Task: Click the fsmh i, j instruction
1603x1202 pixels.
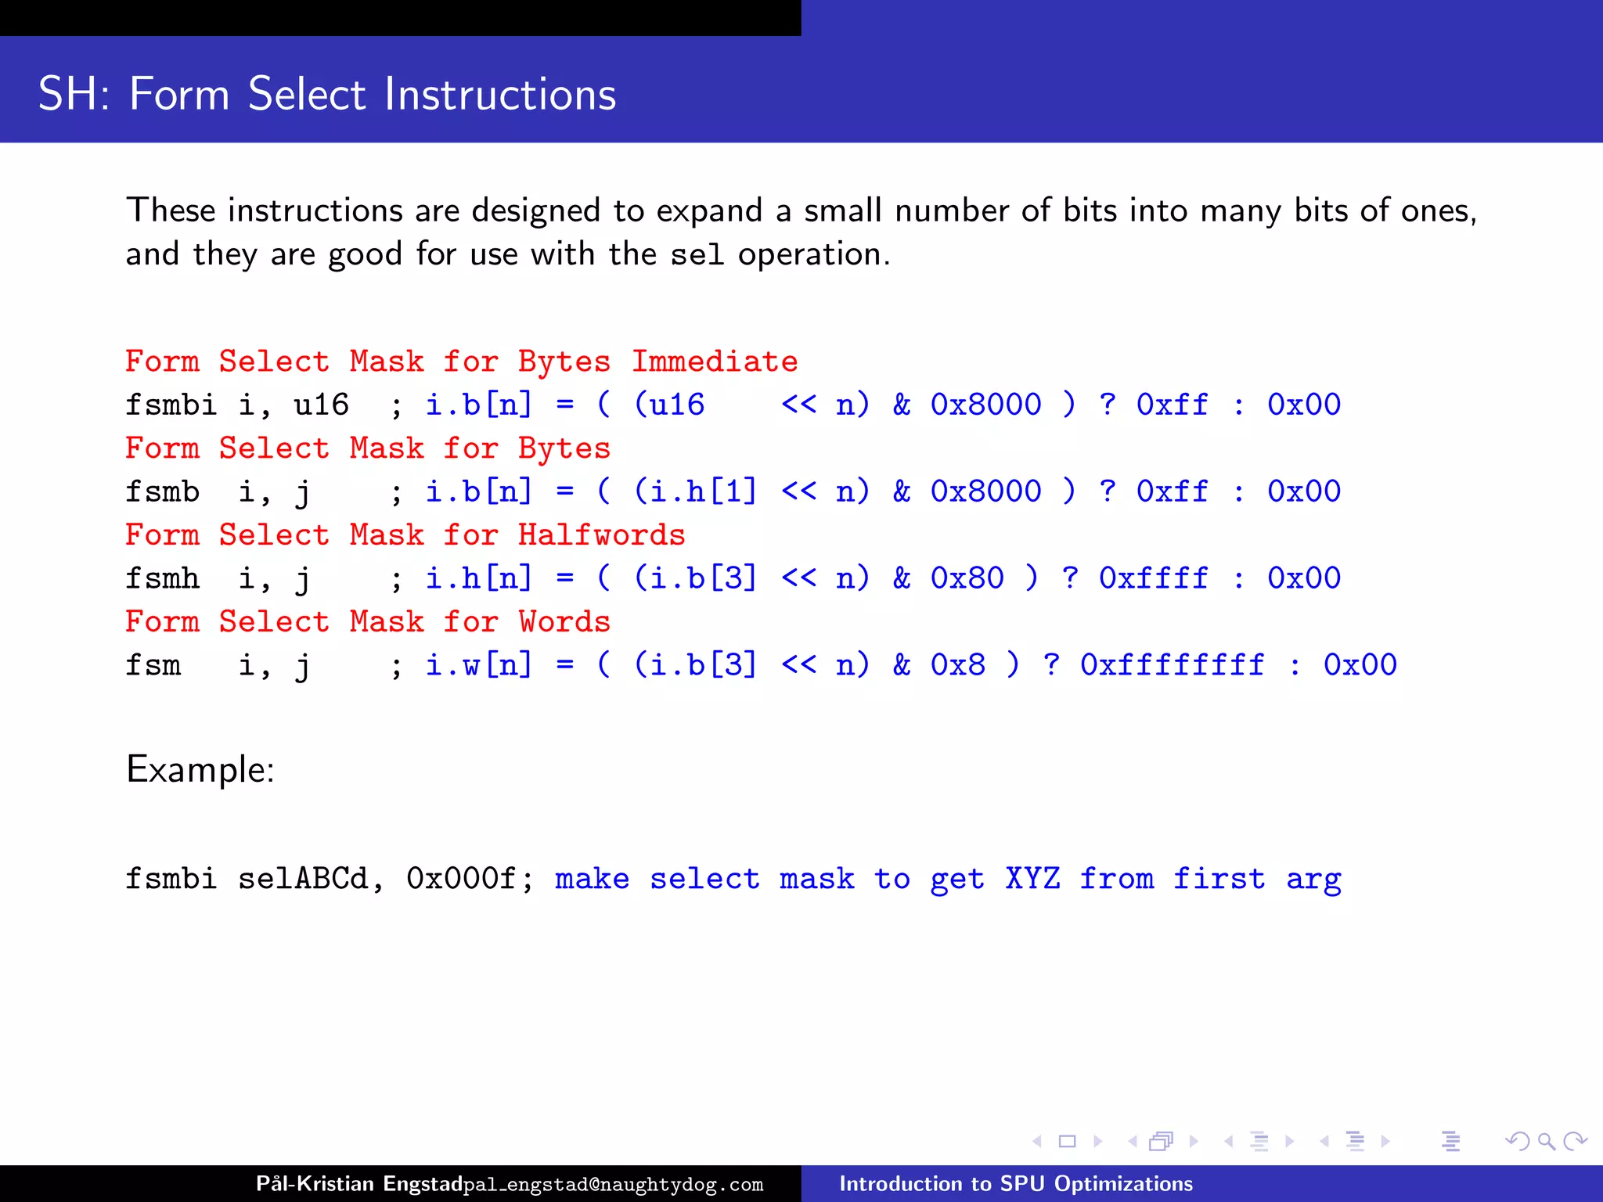Action: [218, 578]
